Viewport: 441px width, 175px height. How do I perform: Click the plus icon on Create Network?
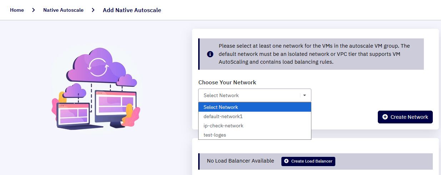coord(385,117)
